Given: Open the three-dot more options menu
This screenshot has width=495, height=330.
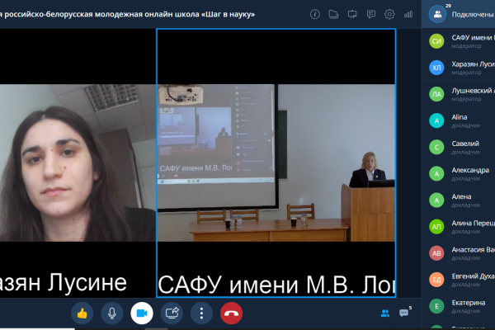Looking at the screenshot, I should pos(202,313).
